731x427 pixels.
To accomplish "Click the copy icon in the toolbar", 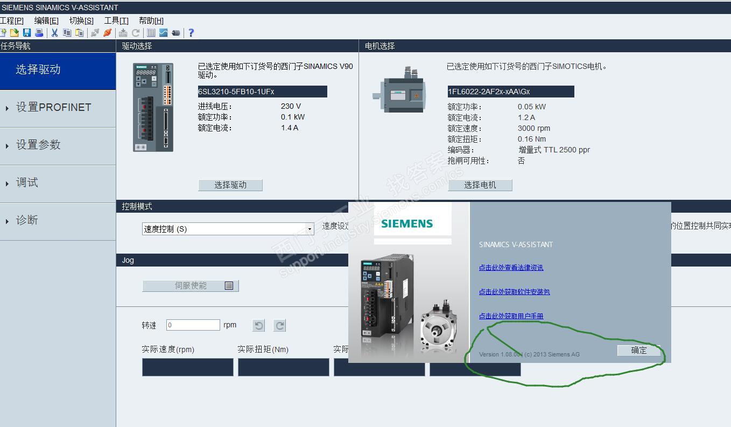I will click(x=67, y=33).
